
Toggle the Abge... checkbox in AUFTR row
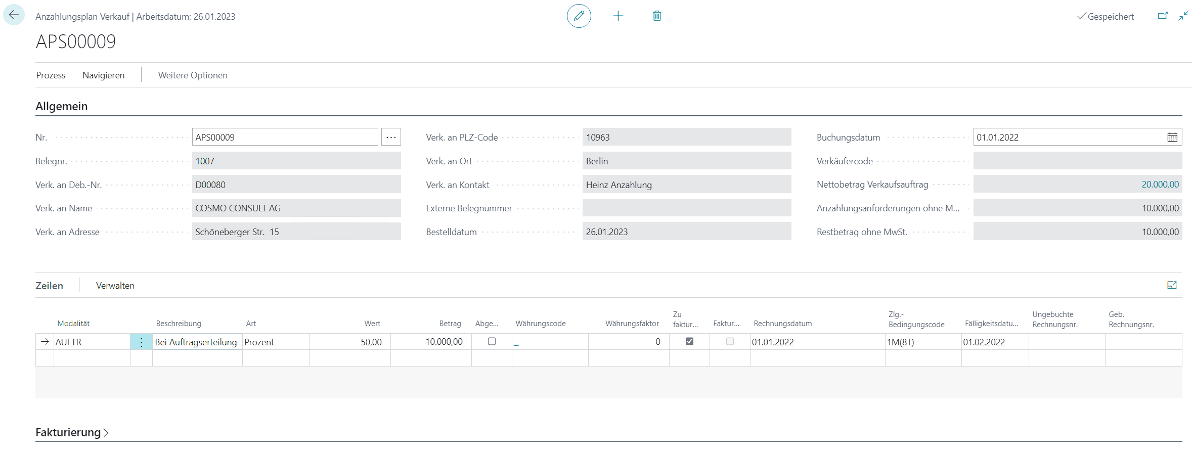pyautogui.click(x=492, y=341)
